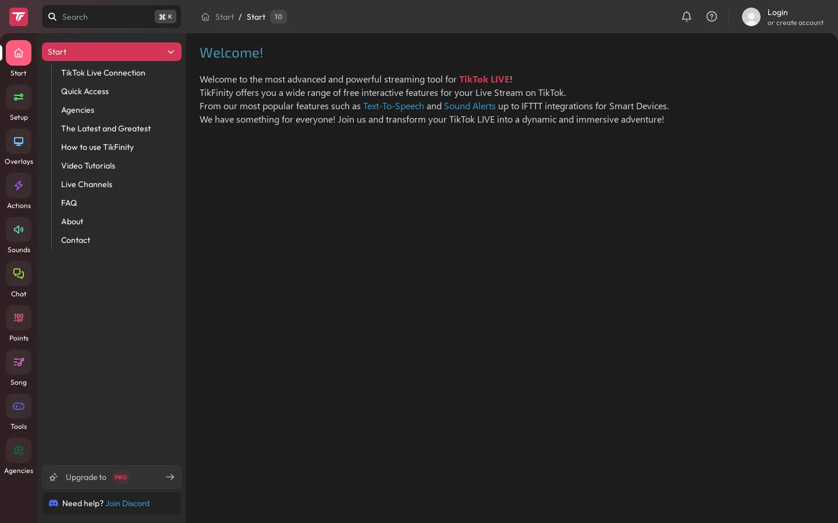This screenshot has height=523, width=838.
Task: Open the Points section icon
Action: (19, 318)
